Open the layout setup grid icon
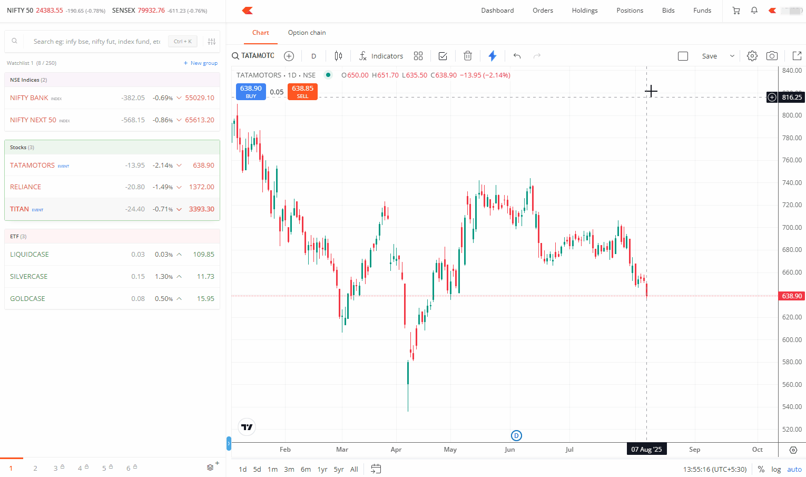This screenshot has width=806, height=477. [x=418, y=56]
